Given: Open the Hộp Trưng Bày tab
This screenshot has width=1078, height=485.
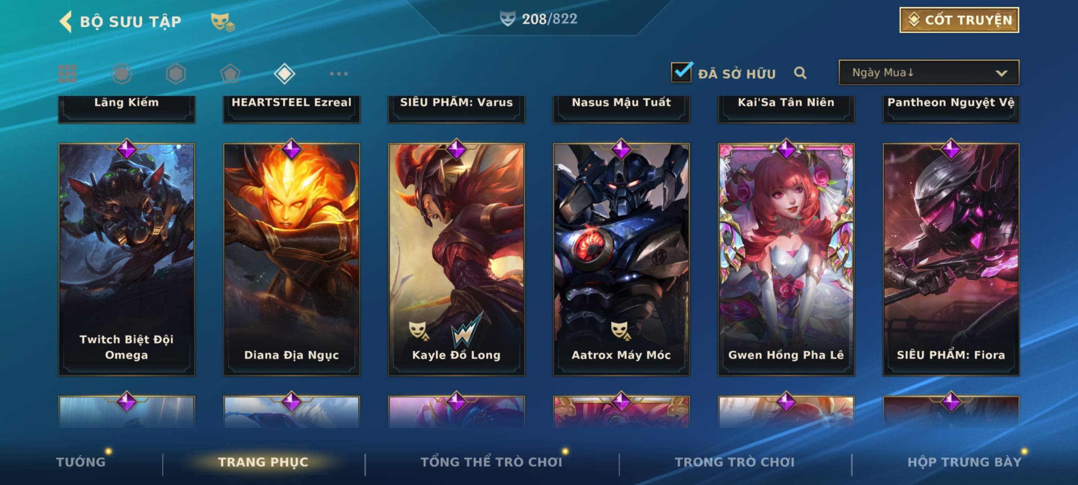Looking at the screenshot, I should (x=964, y=462).
